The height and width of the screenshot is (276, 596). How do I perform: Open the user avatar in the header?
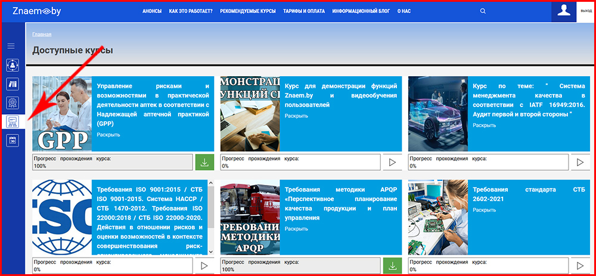coord(564,11)
